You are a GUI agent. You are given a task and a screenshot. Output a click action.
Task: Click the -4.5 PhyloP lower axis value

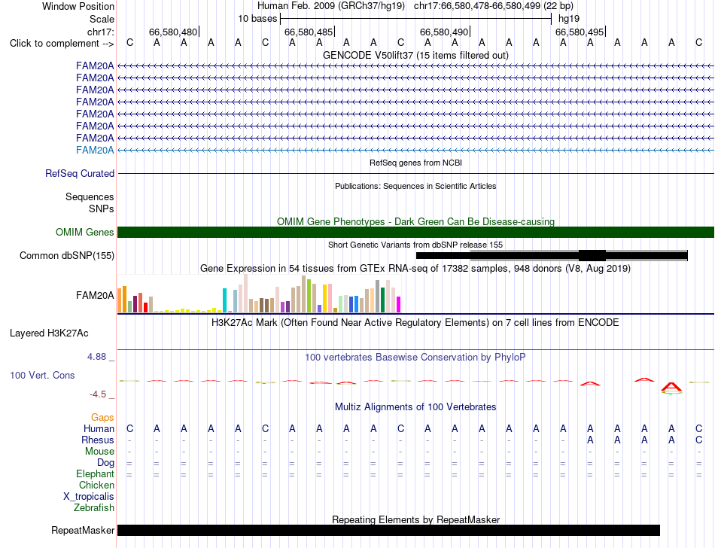[x=98, y=394]
